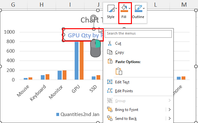The height and width of the screenshot is (123, 198).
Task: Click the GPU axis label
Action: (76, 89)
